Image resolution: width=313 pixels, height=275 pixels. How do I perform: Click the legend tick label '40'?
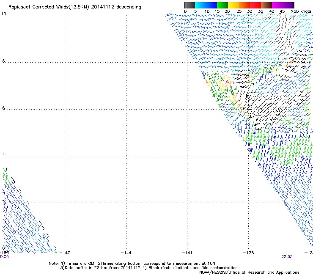tap(272, 11)
